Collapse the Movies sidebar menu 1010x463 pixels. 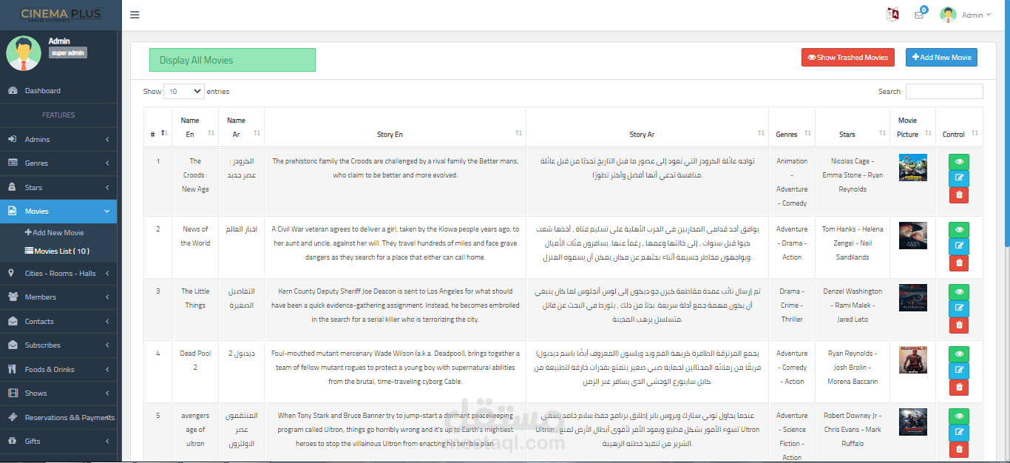coord(58,212)
